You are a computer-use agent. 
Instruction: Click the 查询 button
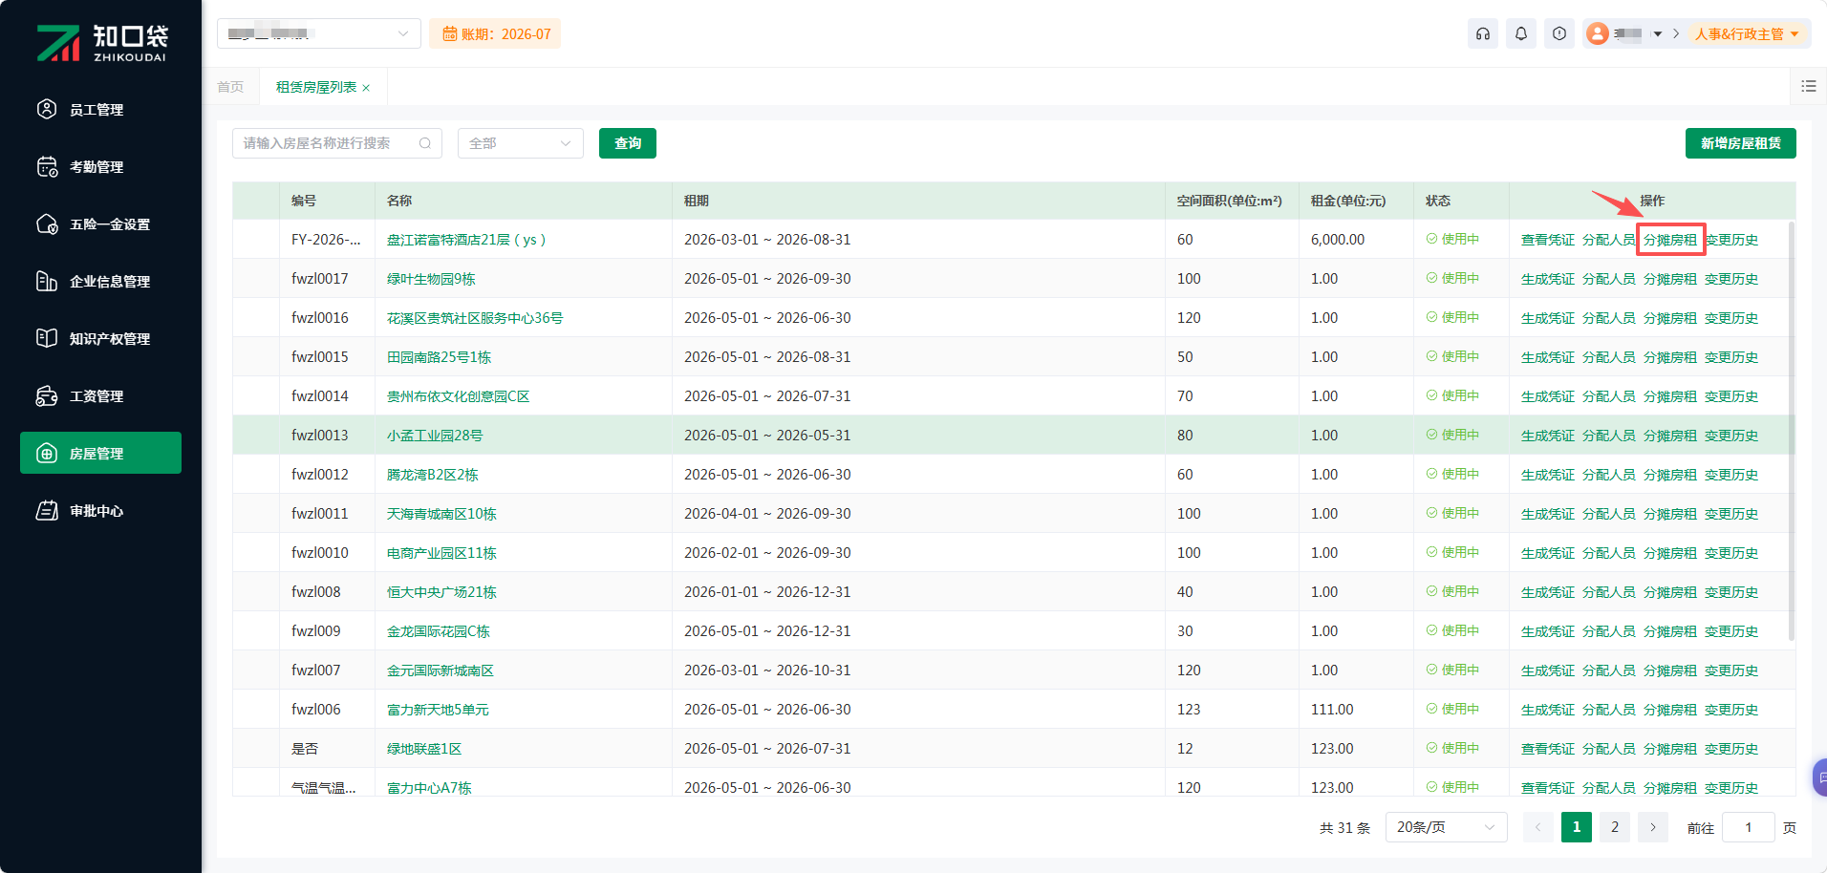coord(628,143)
